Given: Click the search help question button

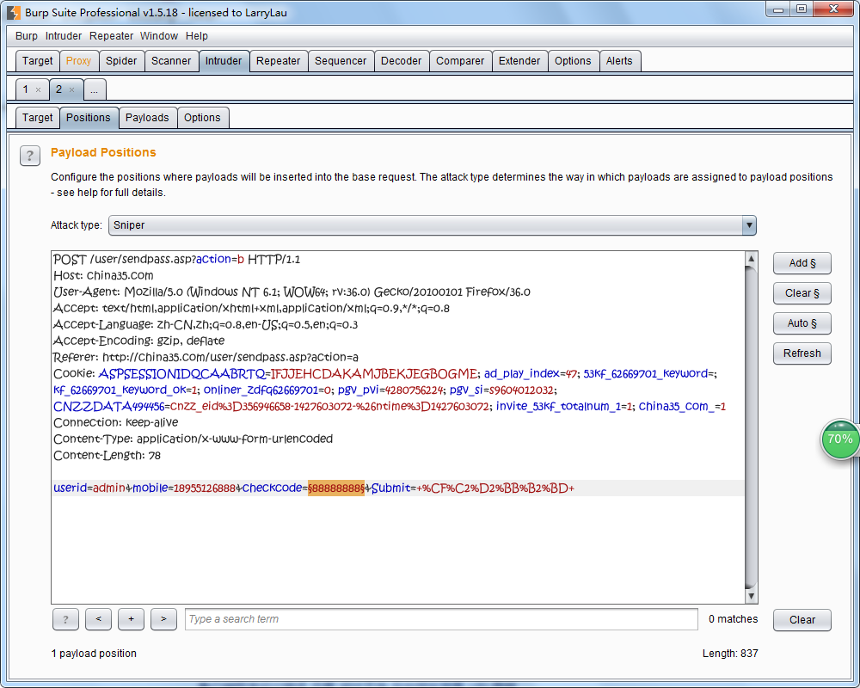Looking at the screenshot, I should point(66,619).
